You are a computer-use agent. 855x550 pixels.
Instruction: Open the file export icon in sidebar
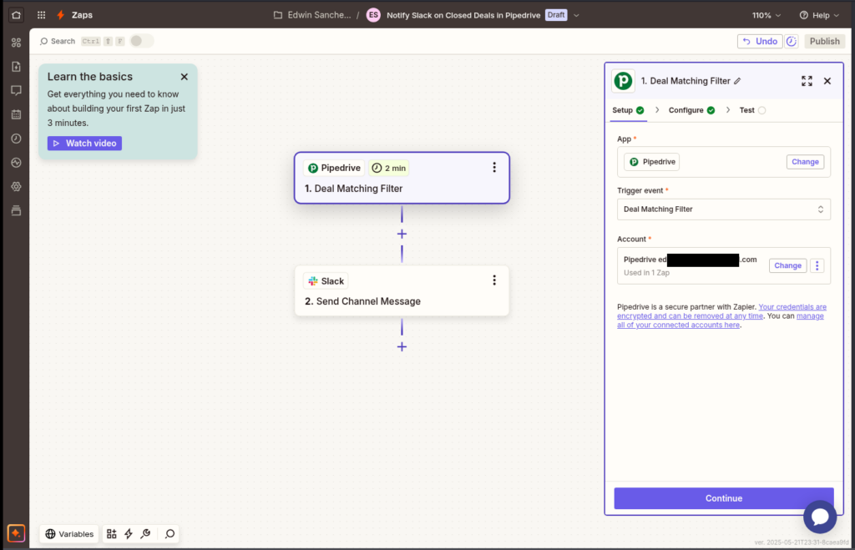[17, 67]
